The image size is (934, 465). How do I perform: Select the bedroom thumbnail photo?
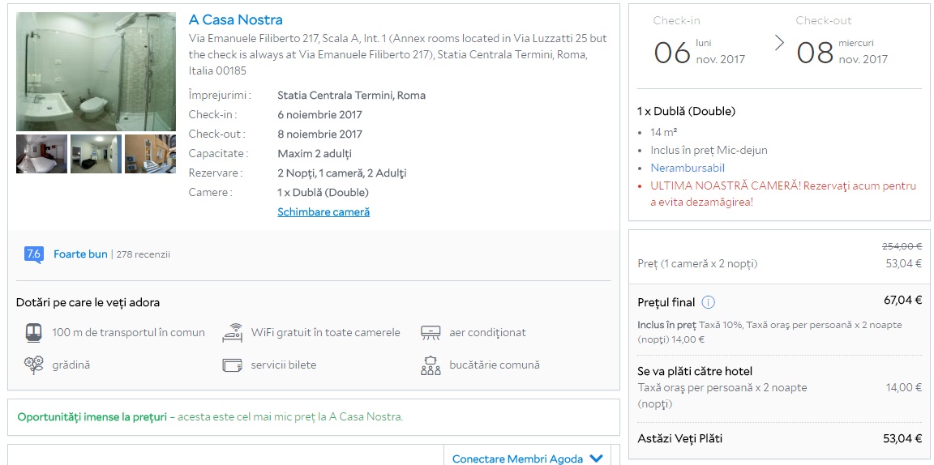click(x=41, y=154)
